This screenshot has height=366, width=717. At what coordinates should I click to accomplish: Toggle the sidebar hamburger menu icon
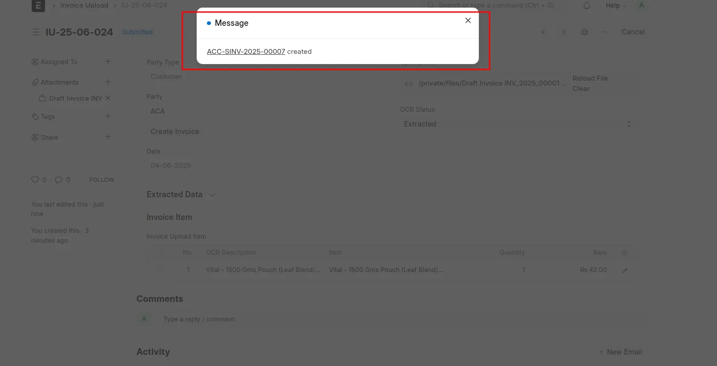click(x=36, y=32)
